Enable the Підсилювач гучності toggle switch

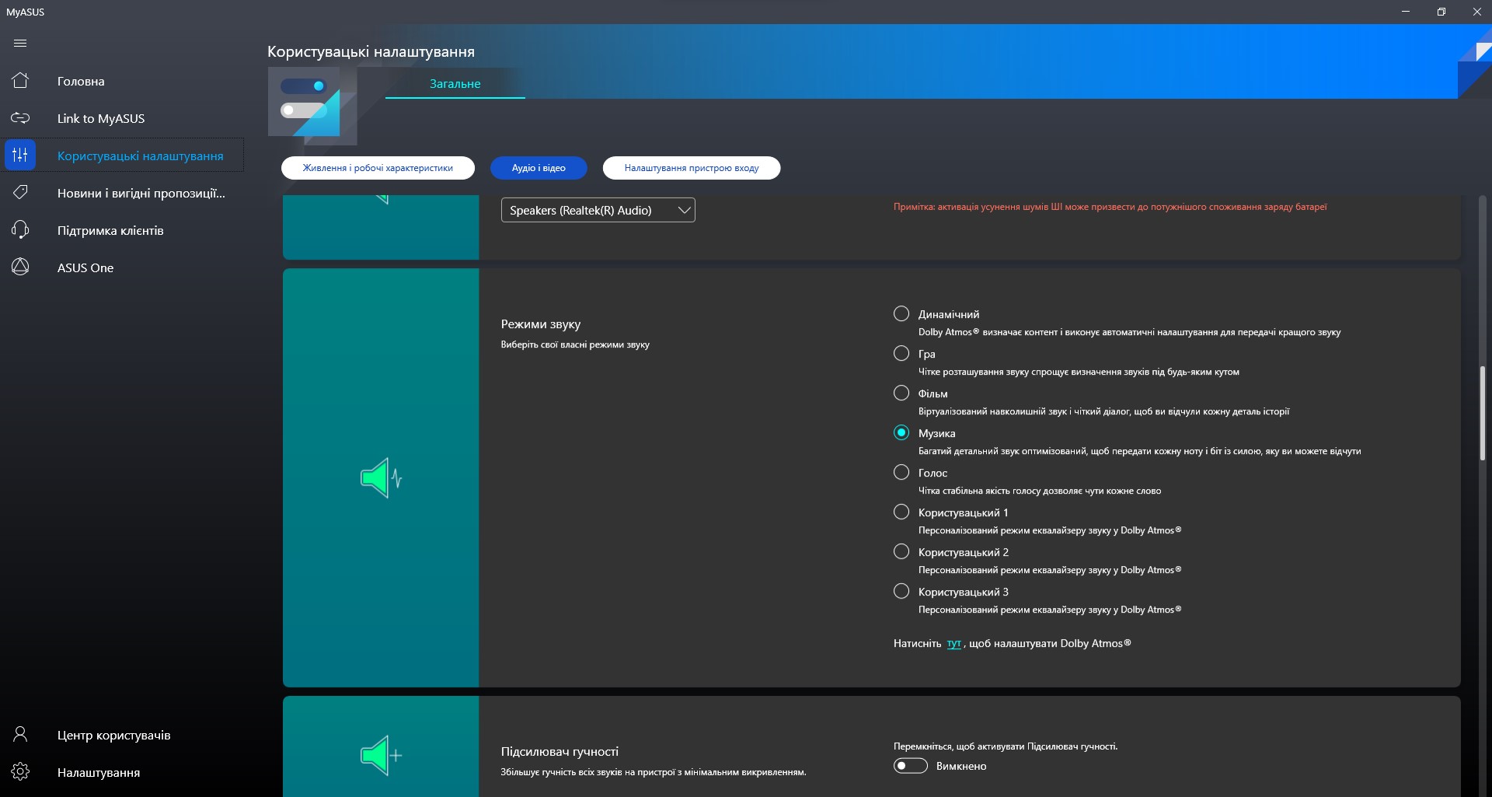point(911,766)
